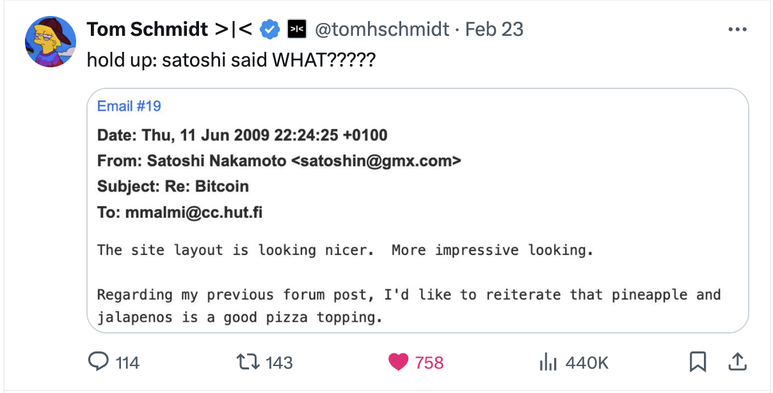This screenshot has width=773, height=393.
Task: Click the small square emoji icon after Tom's name
Action: click(296, 29)
